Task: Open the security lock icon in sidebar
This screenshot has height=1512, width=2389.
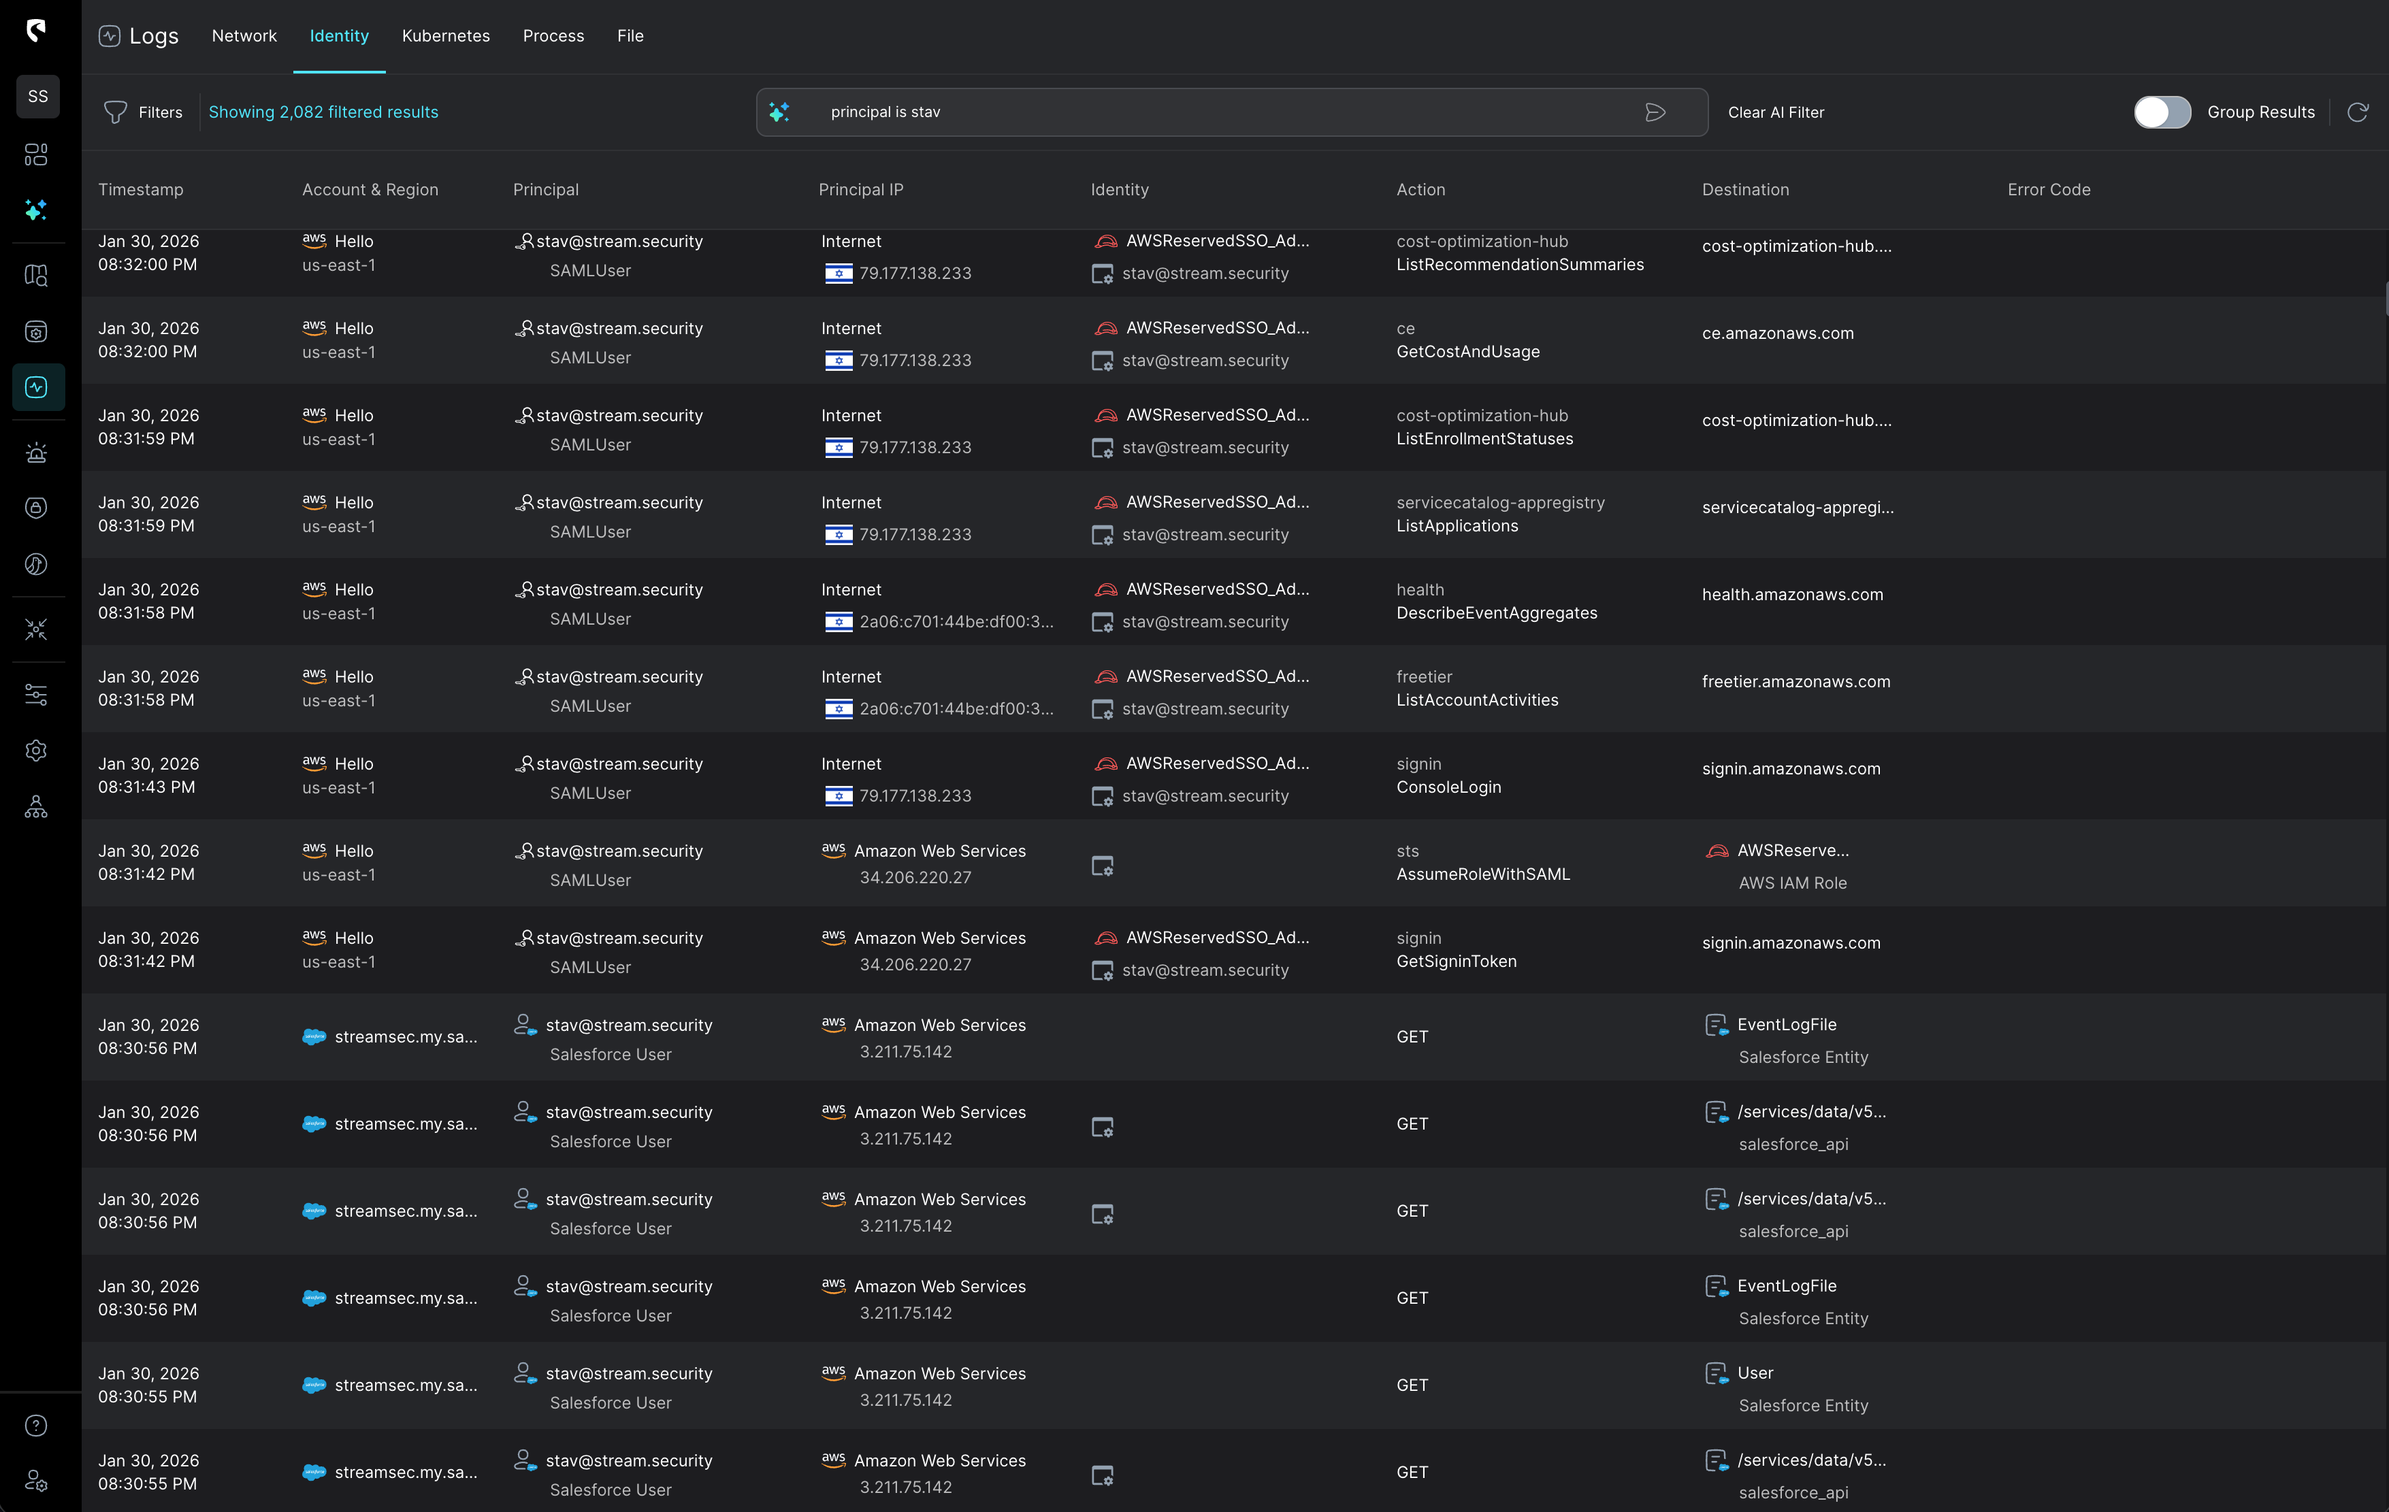Action: [x=37, y=507]
